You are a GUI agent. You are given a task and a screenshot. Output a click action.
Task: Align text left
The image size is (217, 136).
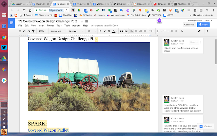(132, 31)
